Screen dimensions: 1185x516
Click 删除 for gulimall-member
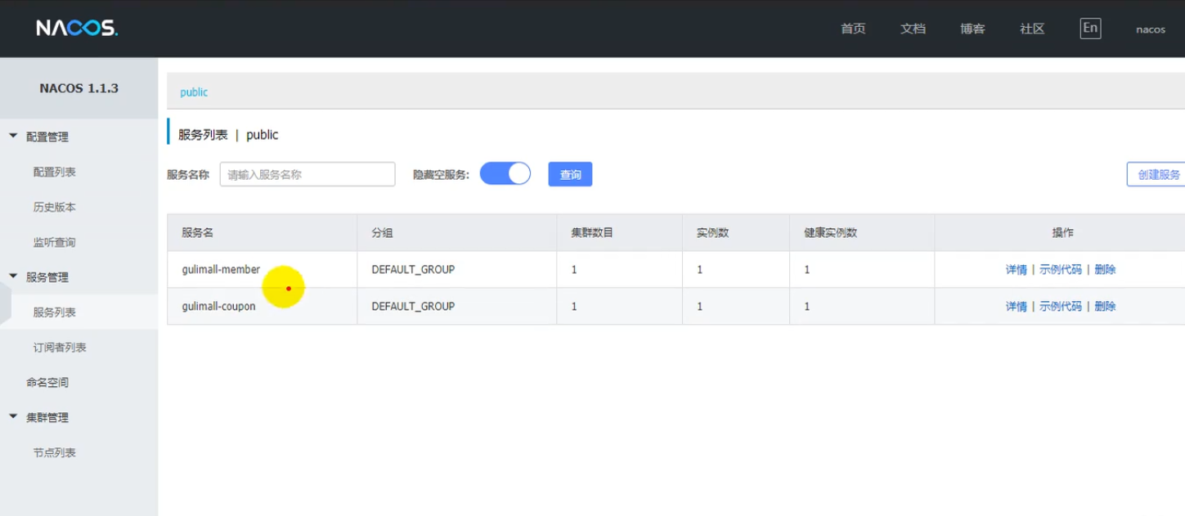1105,270
